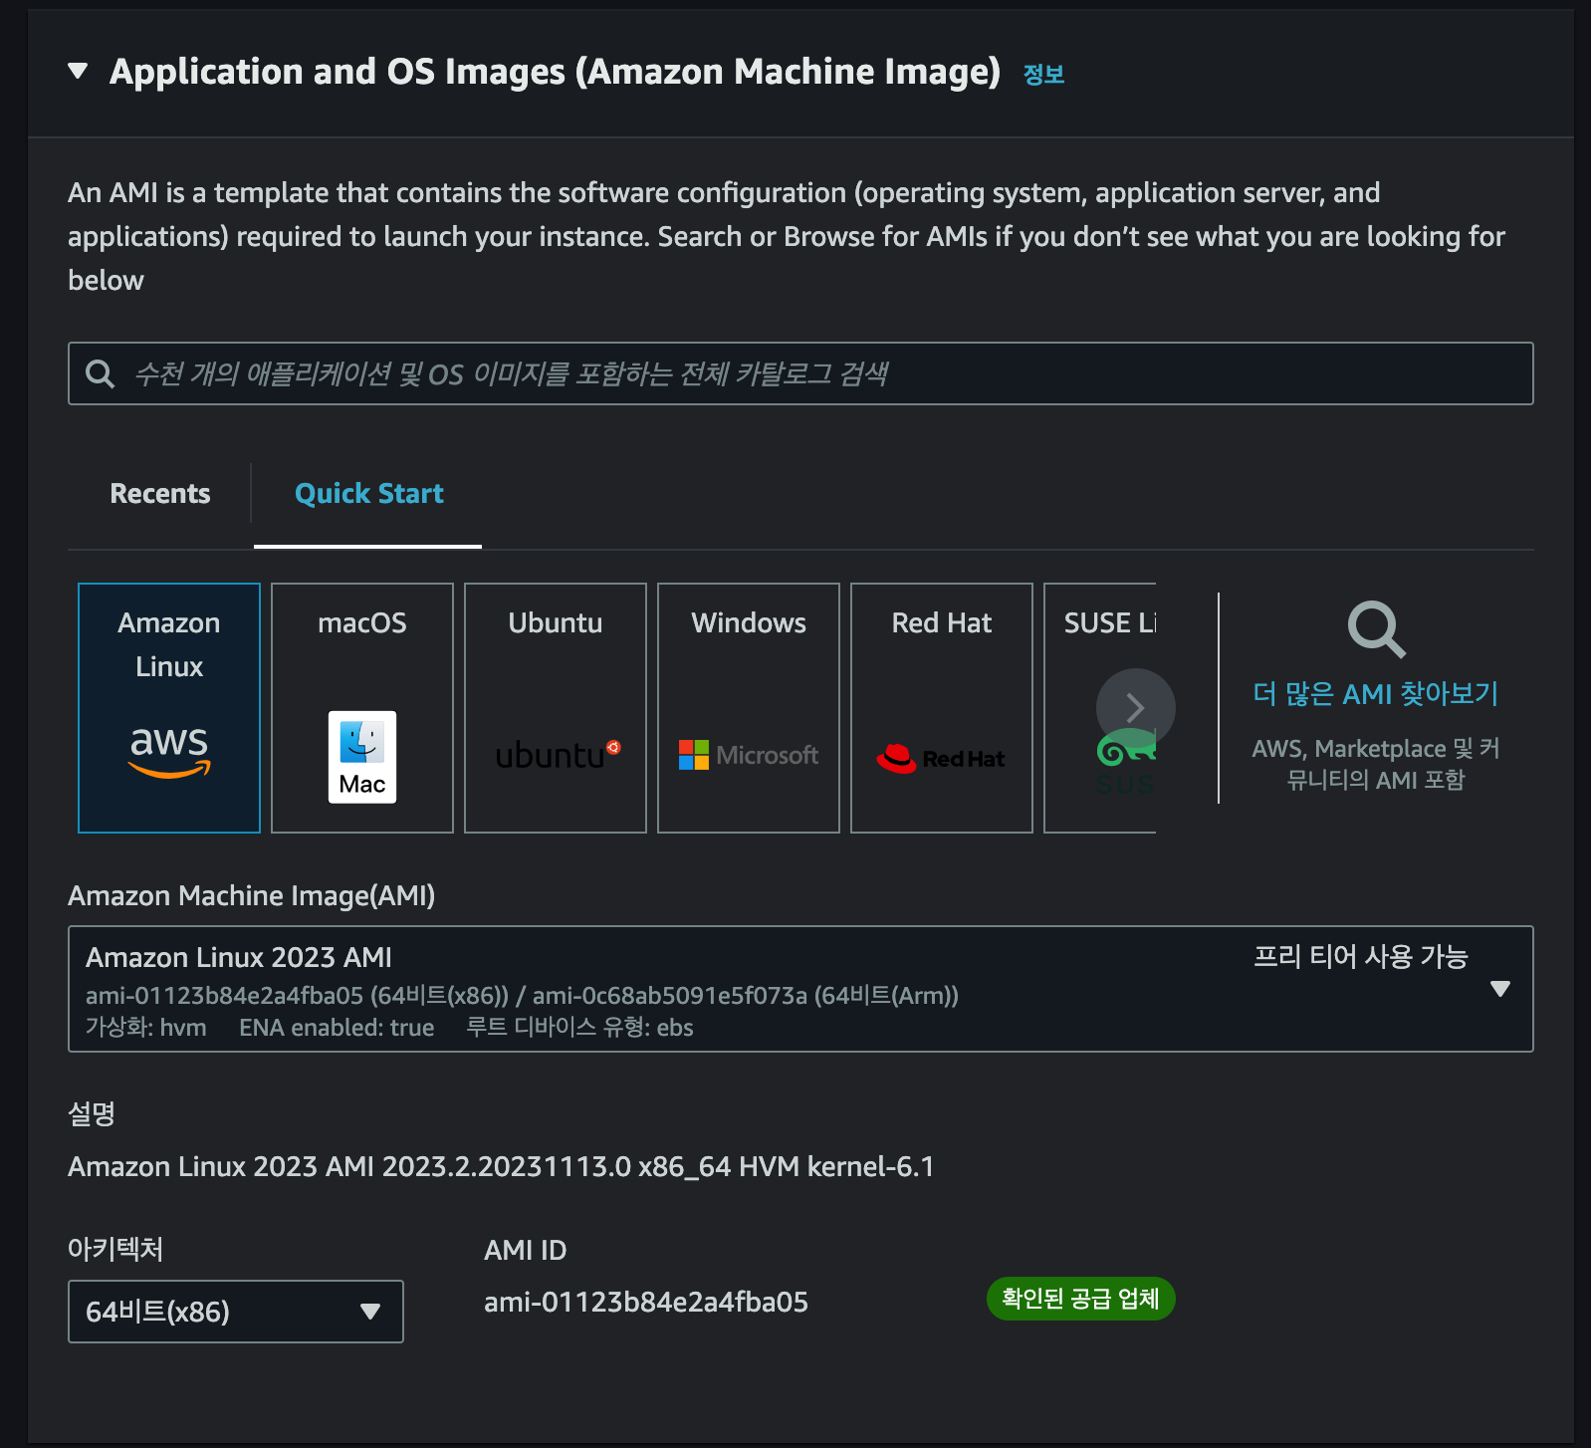Switch to the Recents tab
Viewport: 1591px width, 1448px height.
(160, 493)
